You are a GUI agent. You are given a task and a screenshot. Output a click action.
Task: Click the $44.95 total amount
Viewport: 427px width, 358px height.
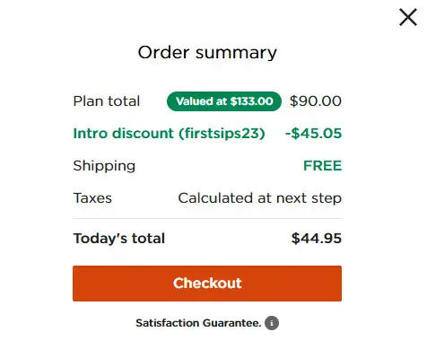click(x=317, y=239)
